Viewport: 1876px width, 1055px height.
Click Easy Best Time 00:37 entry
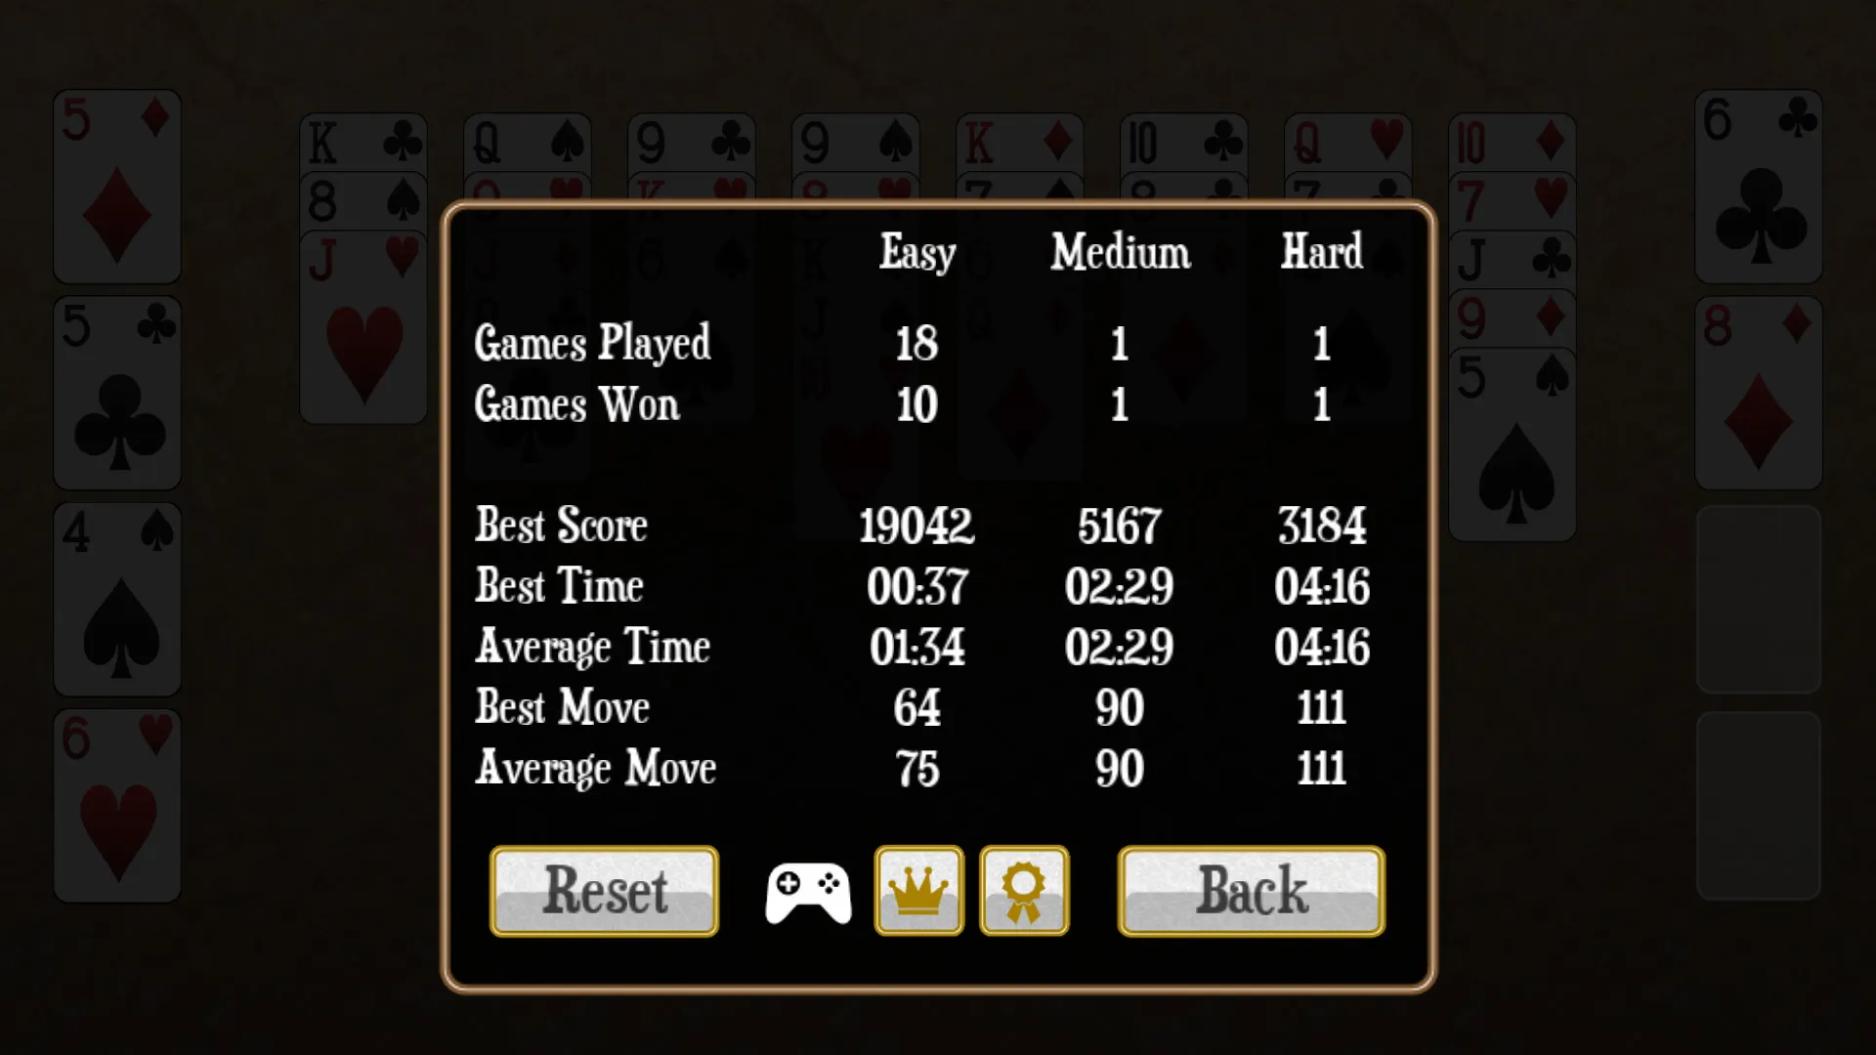(917, 586)
